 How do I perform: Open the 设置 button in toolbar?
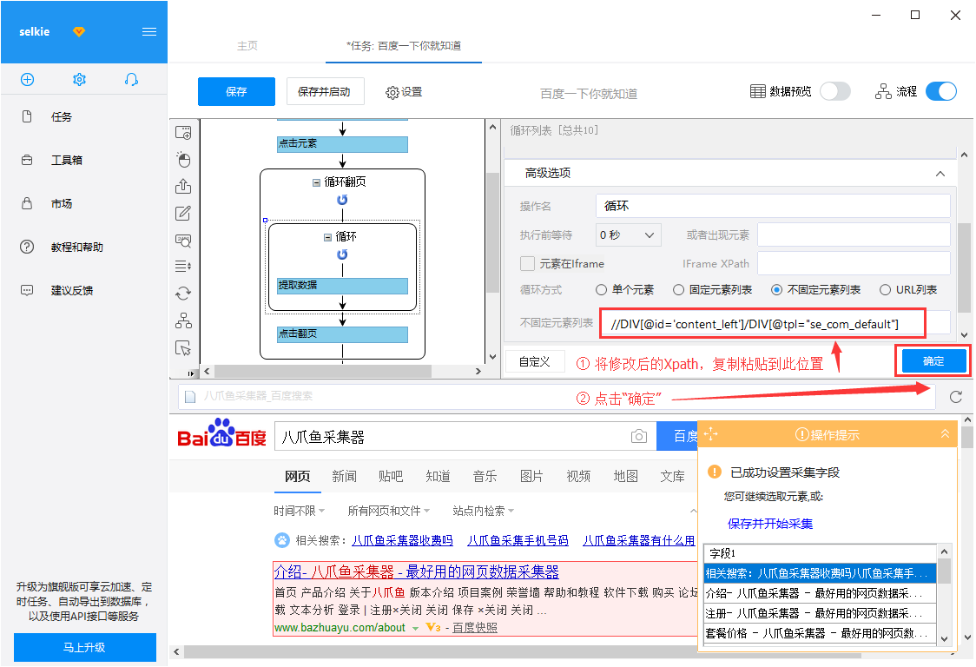click(404, 92)
